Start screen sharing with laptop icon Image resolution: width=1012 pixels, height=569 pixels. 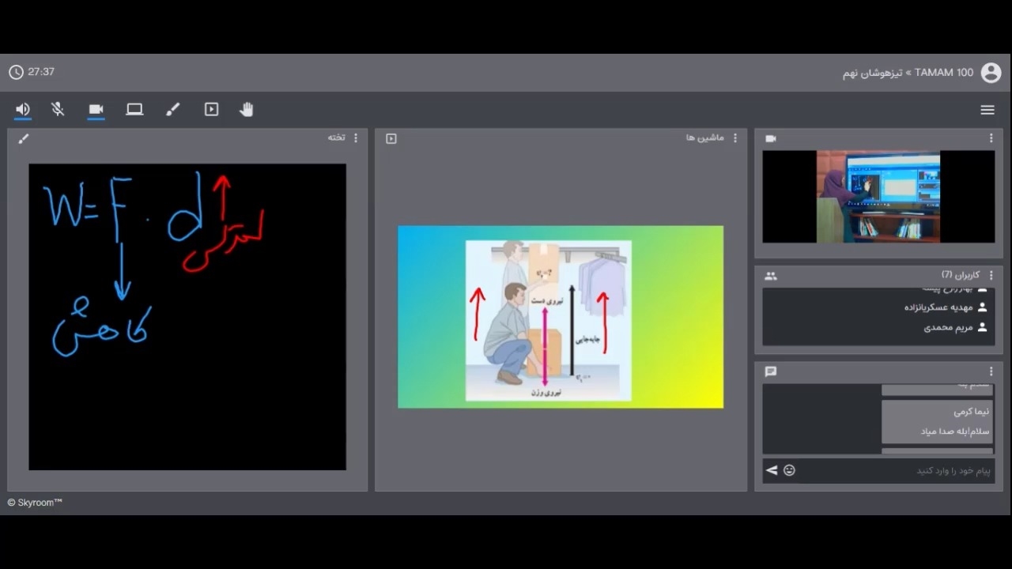[134, 110]
